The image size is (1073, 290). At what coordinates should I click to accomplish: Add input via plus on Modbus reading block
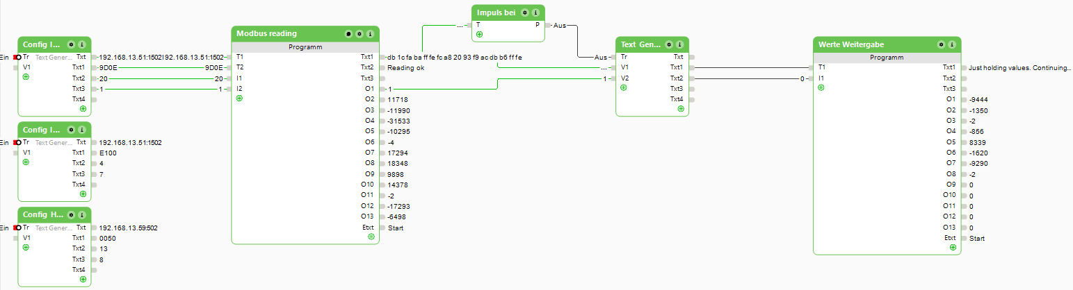(239, 99)
